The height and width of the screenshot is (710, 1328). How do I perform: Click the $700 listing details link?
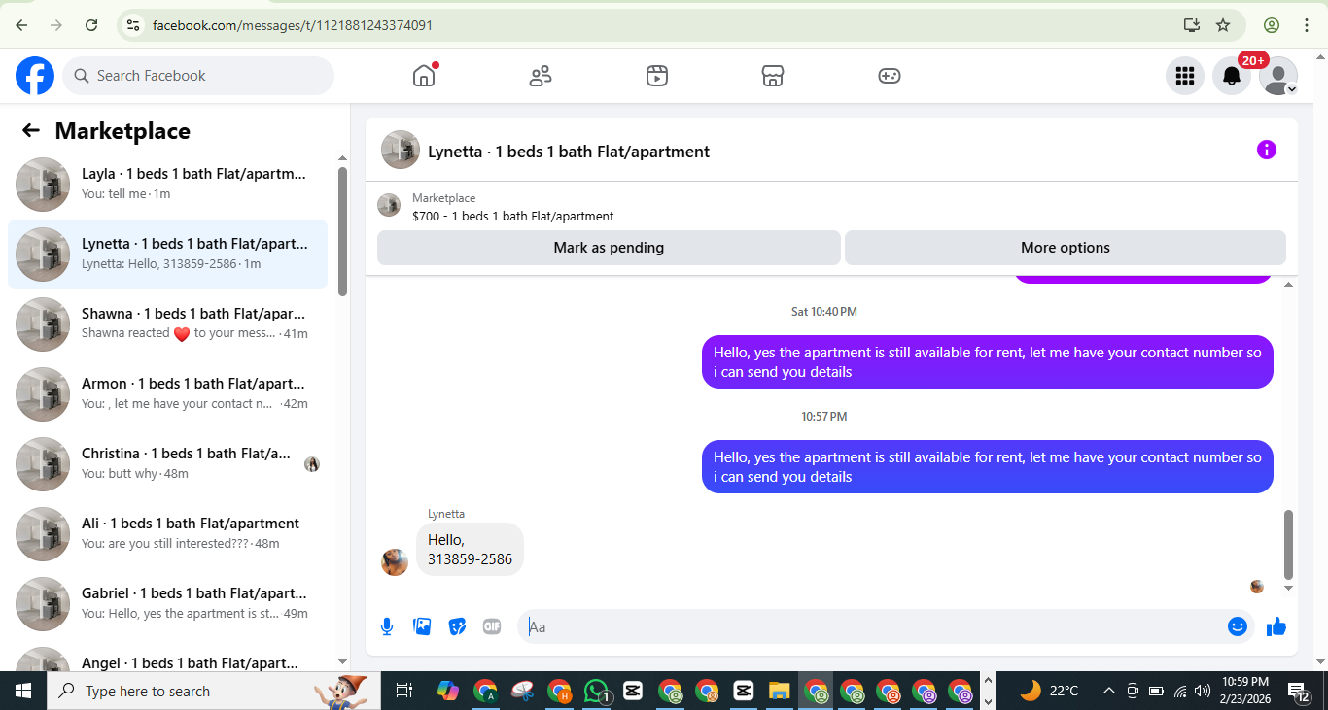click(x=512, y=217)
